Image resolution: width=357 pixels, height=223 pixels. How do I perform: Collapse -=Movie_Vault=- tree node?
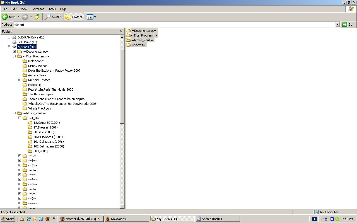coord(14,113)
